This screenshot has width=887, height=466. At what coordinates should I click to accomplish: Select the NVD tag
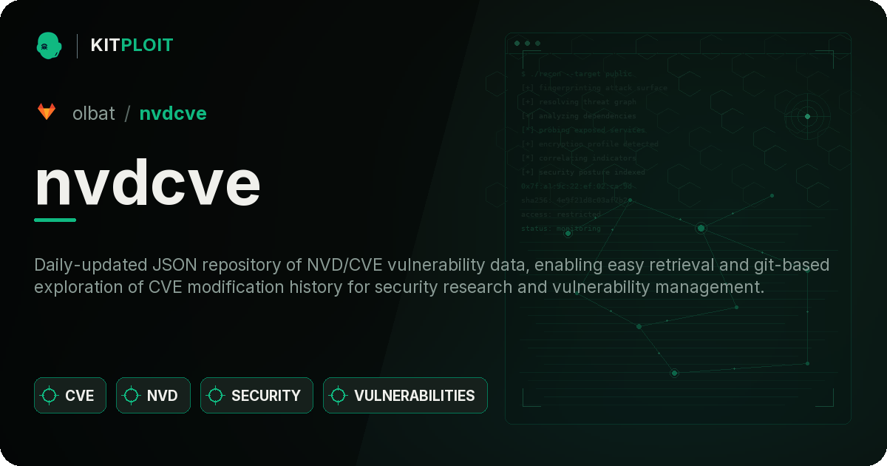coord(153,396)
